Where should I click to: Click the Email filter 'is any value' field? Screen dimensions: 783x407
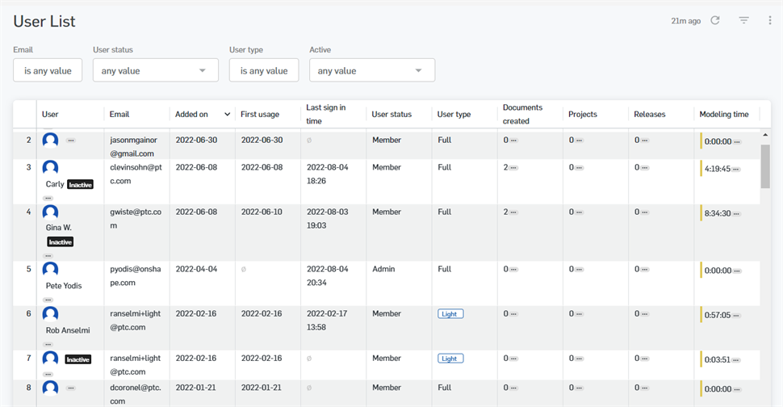(x=48, y=70)
